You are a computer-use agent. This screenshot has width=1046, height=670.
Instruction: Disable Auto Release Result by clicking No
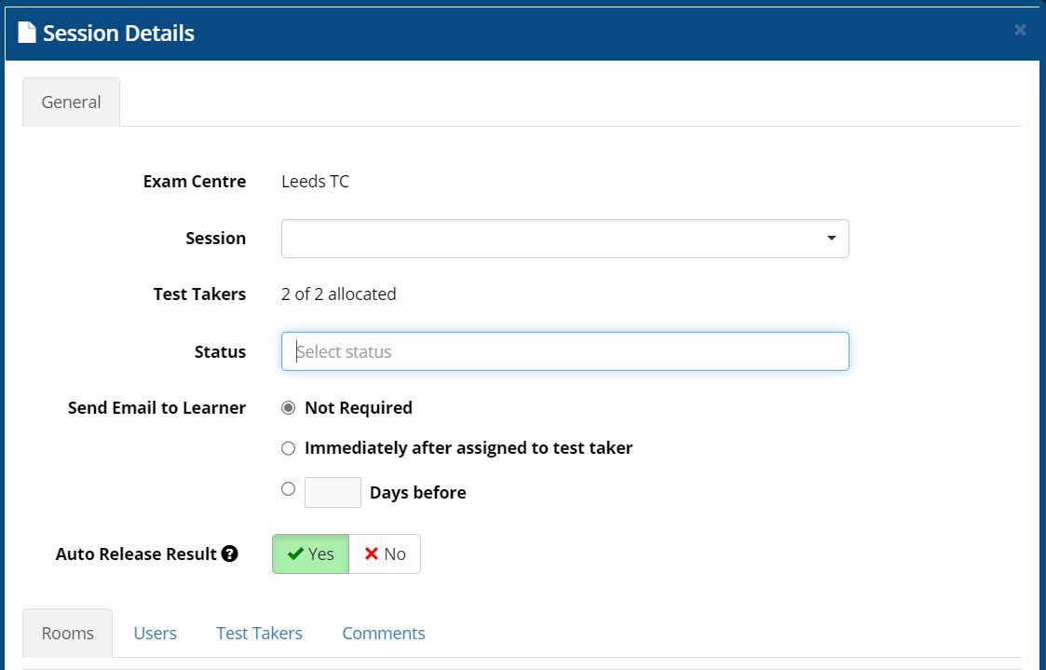click(x=384, y=554)
